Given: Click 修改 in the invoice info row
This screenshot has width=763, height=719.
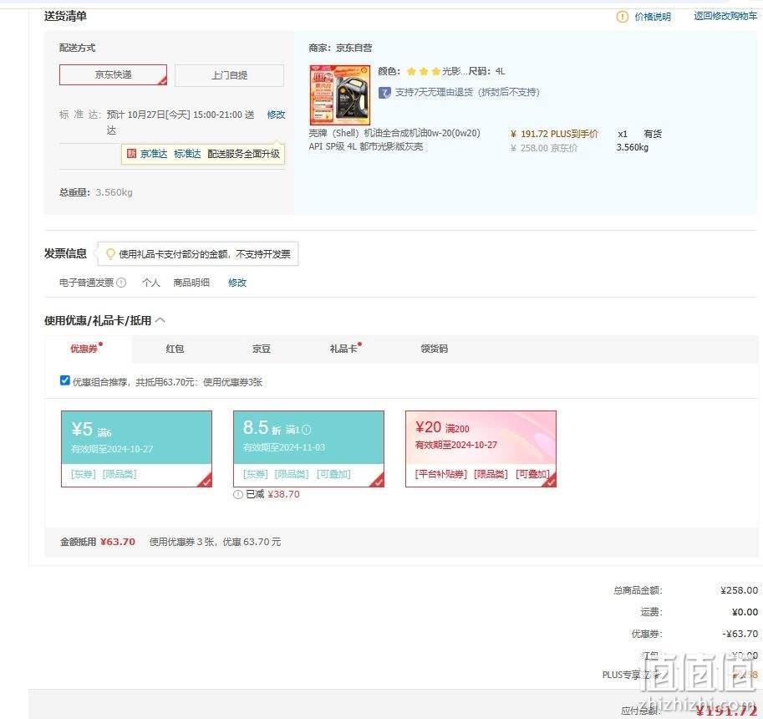Looking at the screenshot, I should (237, 283).
